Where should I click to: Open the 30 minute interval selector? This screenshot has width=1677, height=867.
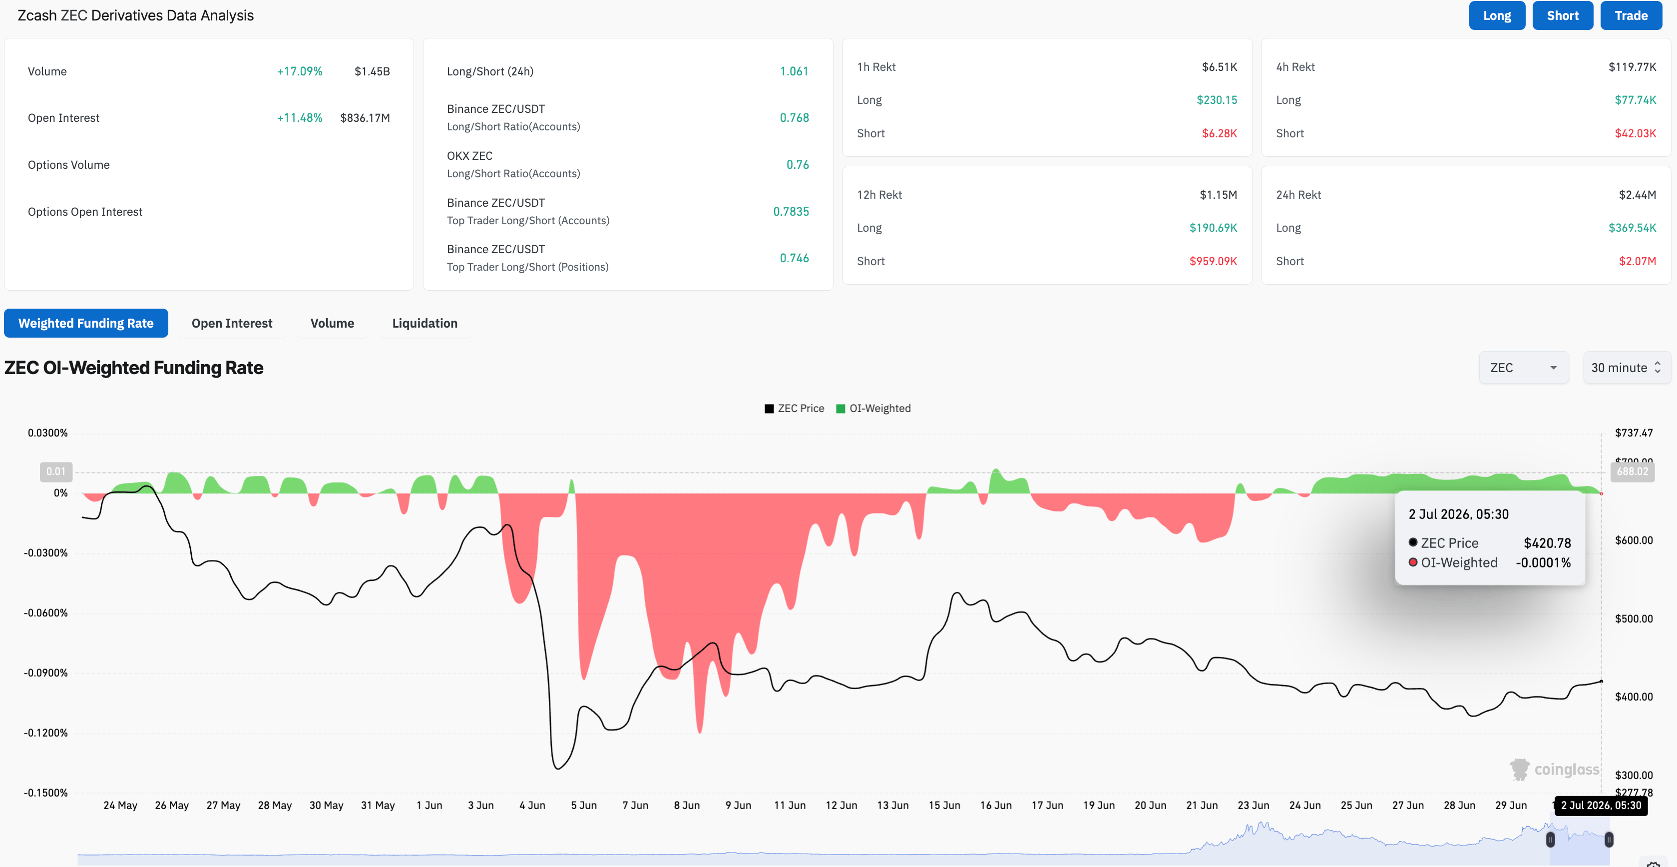click(1626, 368)
